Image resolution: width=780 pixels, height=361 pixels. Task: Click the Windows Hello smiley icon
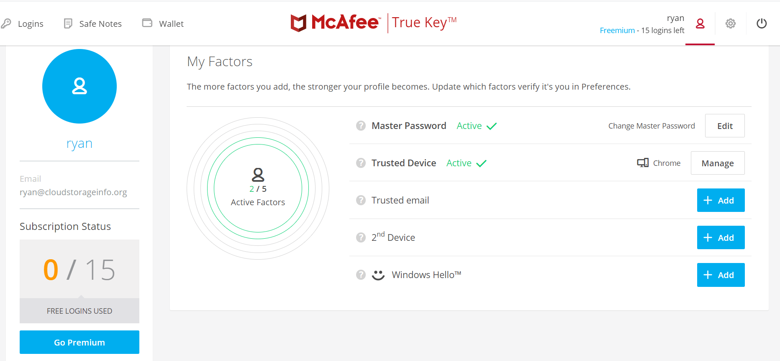tap(378, 275)
